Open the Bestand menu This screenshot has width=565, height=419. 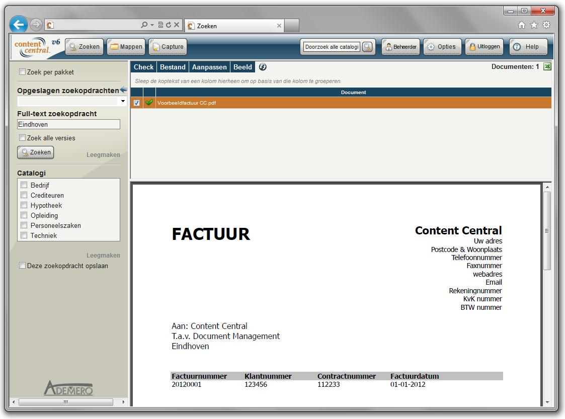pyautogui.click(x=173, y=67)
